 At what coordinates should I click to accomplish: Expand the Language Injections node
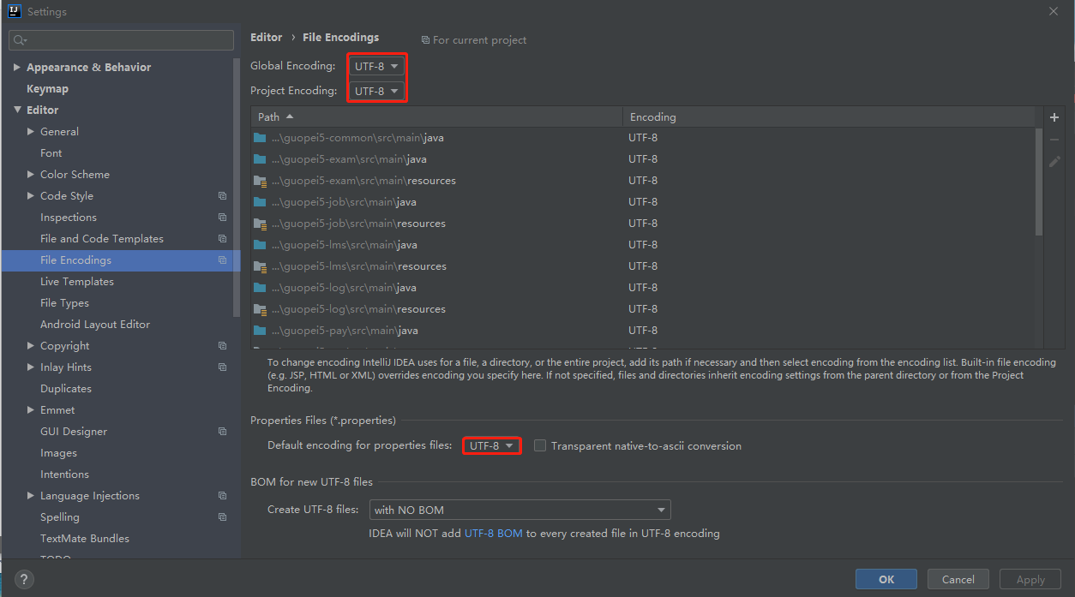click(31, 496)
